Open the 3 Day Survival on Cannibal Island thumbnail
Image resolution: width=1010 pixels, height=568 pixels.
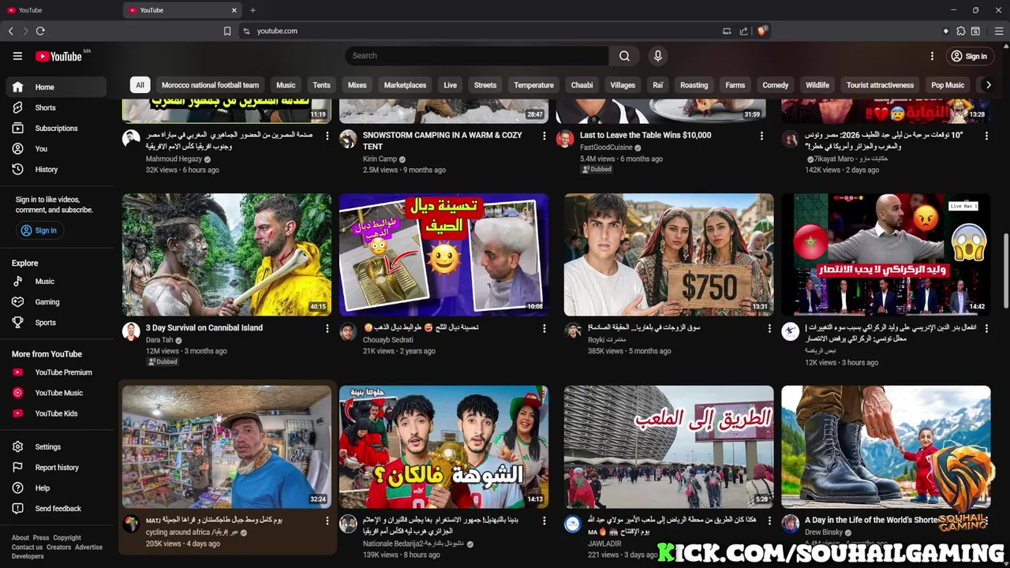pyautogui.click(x=226, y=255)
